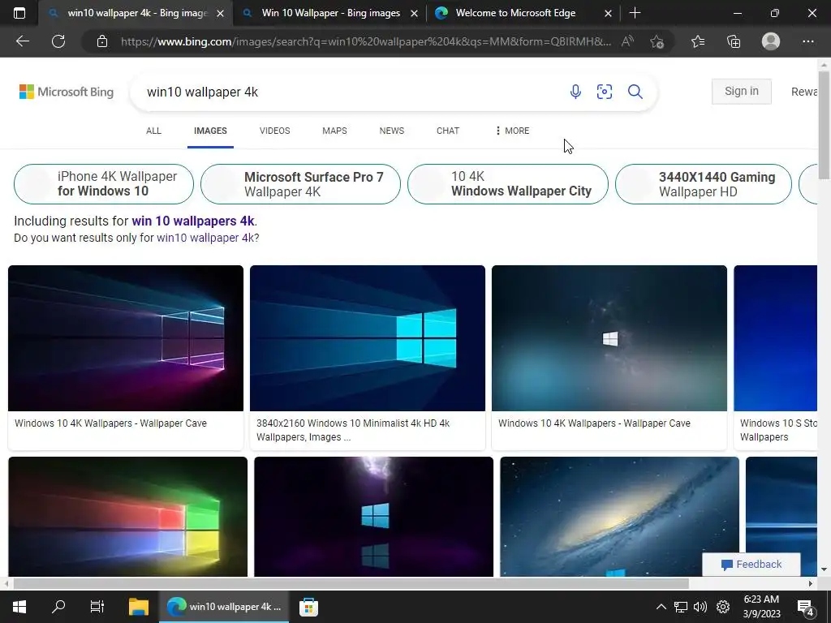
Task: Open the Feedback button
Action: [x=751, y=565]
